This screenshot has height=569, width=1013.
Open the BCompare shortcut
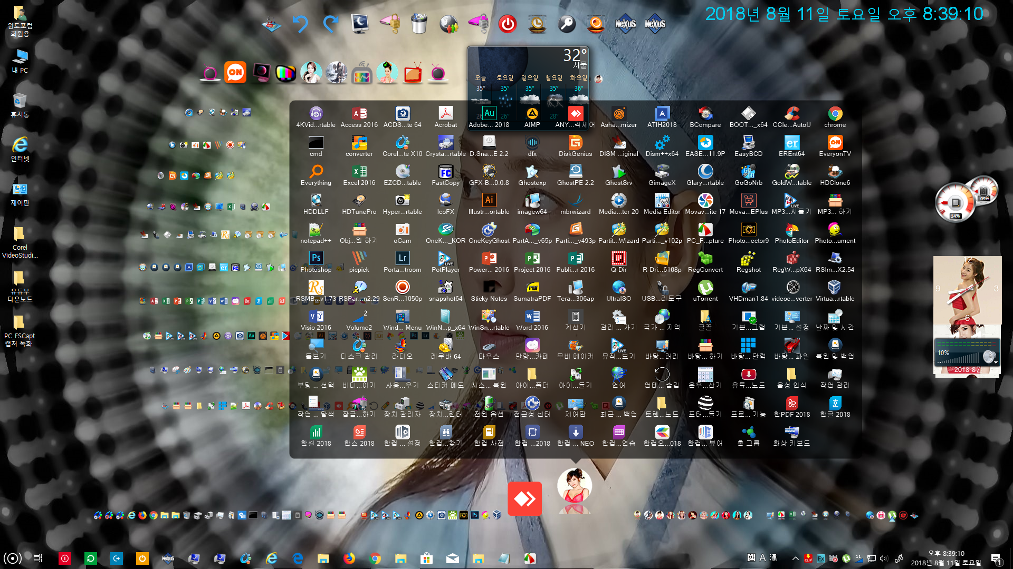tap(705, 117)
